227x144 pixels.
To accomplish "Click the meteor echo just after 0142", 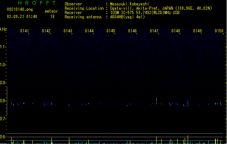I will point(51,103).
